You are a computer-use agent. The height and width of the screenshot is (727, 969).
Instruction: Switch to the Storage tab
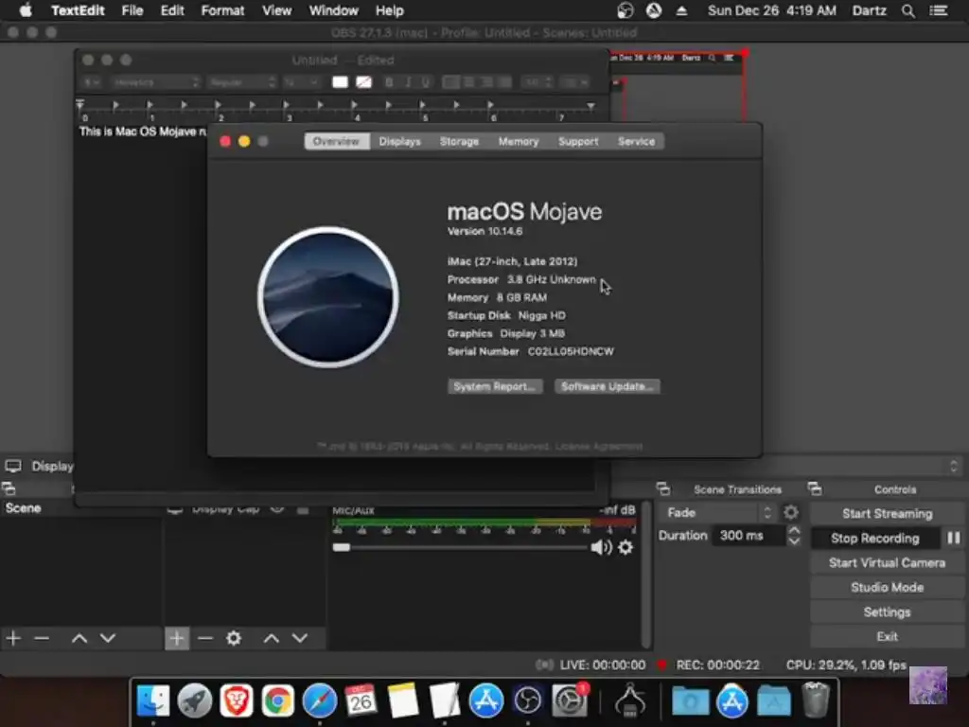pyautogui.click(x=459, y=141)
